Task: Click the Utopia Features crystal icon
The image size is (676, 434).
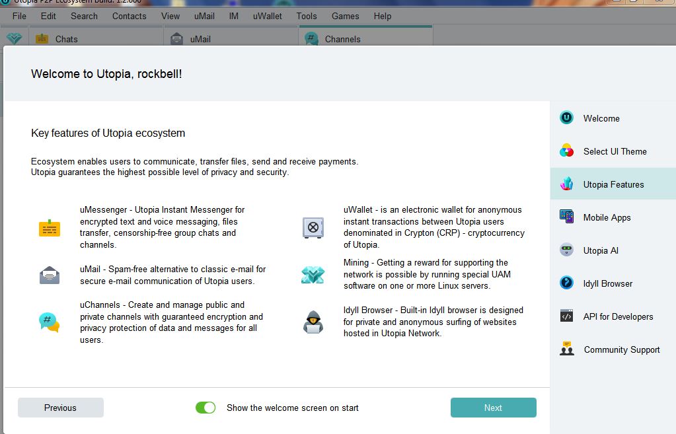Action: [566, 184]
